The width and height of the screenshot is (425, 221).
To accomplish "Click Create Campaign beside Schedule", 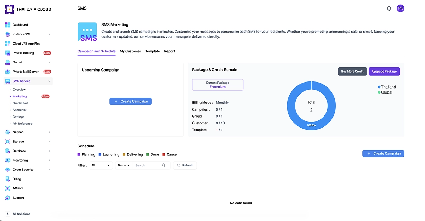I will click(x=383, y=153).
